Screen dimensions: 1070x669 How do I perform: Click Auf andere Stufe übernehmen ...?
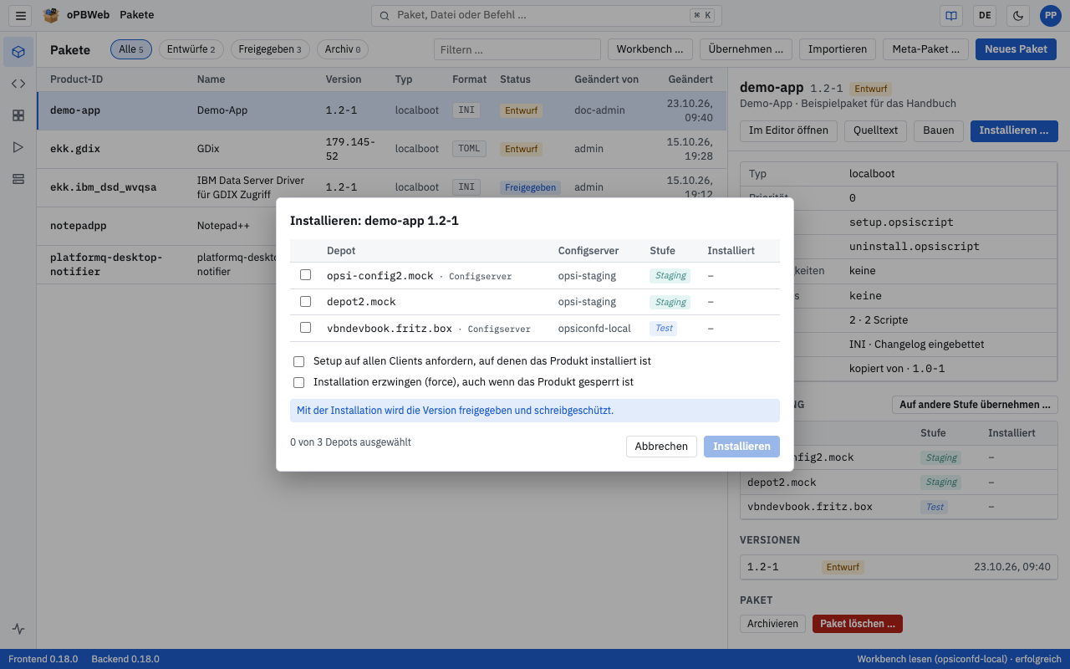click(x=975, y=405)
